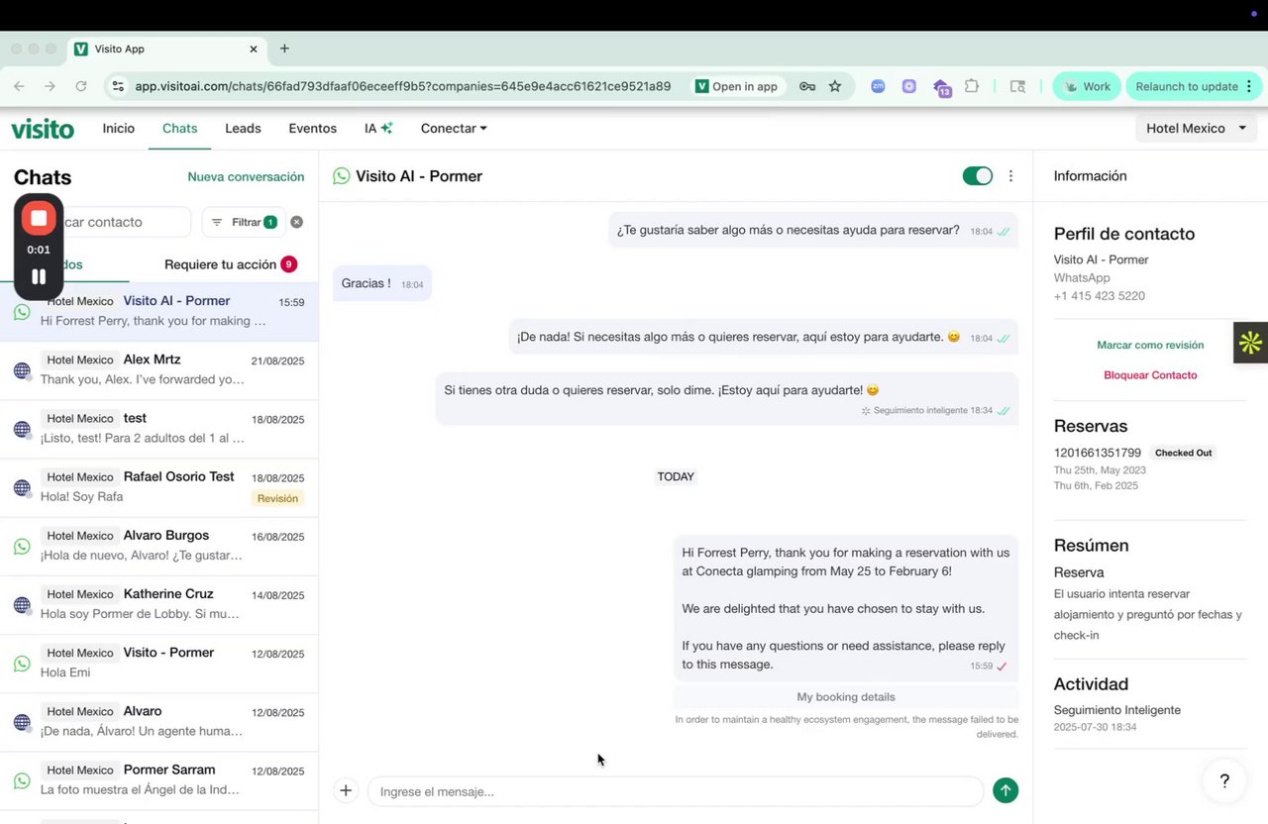
Task: Open the Eventos section
Action: pos(312,129)
